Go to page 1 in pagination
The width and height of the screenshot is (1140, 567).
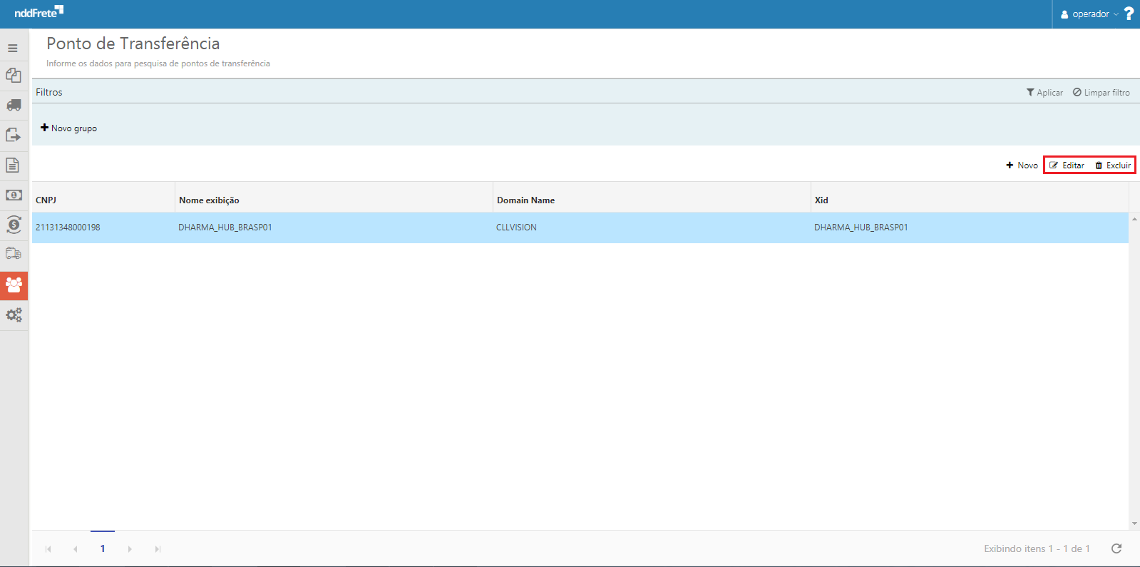click(x=103, y=548)
